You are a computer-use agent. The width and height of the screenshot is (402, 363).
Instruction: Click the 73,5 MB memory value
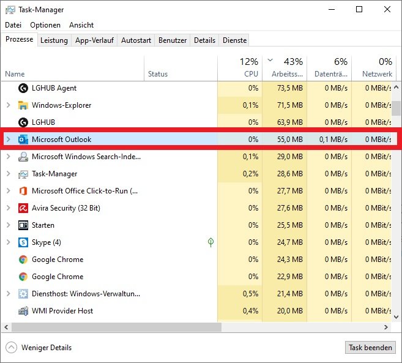point(290,88)
